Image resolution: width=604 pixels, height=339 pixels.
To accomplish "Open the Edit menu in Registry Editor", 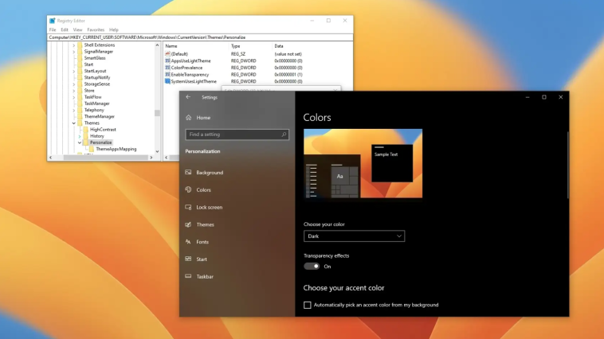I will click(x=65, y=29).
